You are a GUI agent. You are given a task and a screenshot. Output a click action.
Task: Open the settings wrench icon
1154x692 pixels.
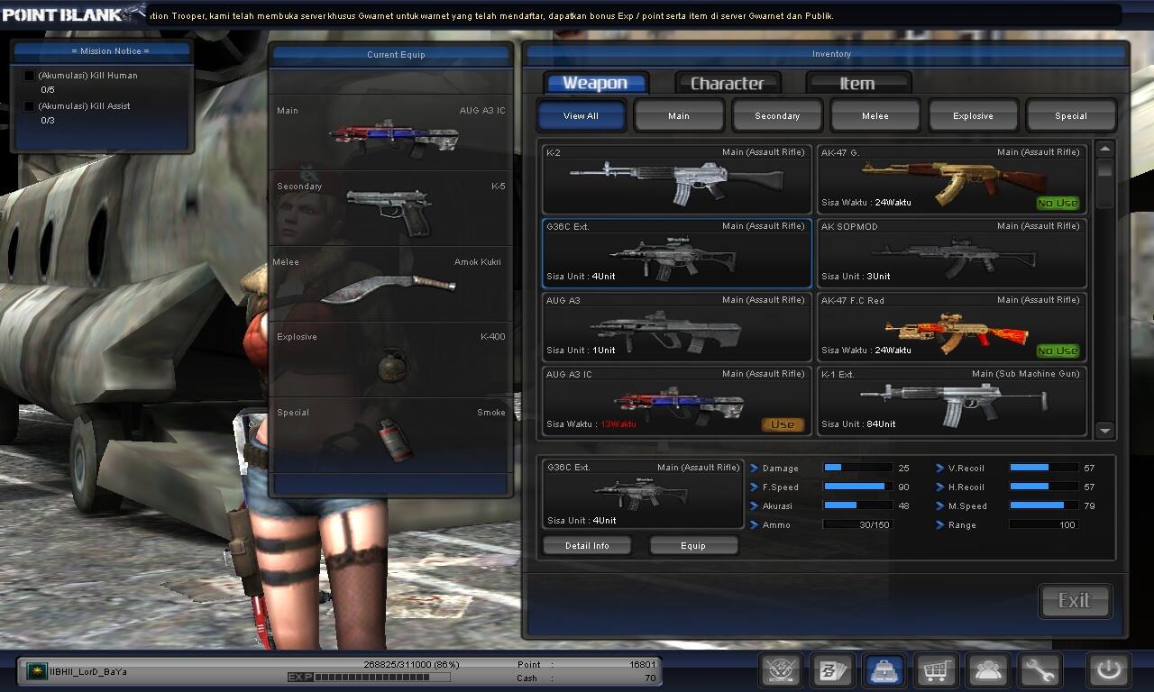click(1040, 670)
